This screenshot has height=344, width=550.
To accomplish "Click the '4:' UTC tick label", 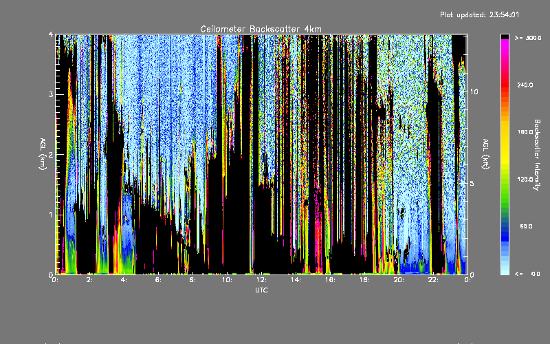I will coord(124,280).
